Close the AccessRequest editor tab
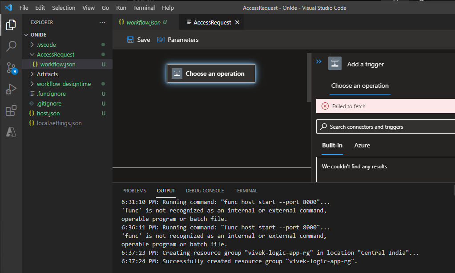 237,22
